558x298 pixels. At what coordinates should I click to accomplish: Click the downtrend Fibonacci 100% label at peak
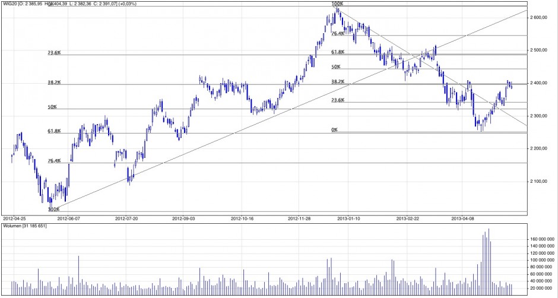click(337, 4)
